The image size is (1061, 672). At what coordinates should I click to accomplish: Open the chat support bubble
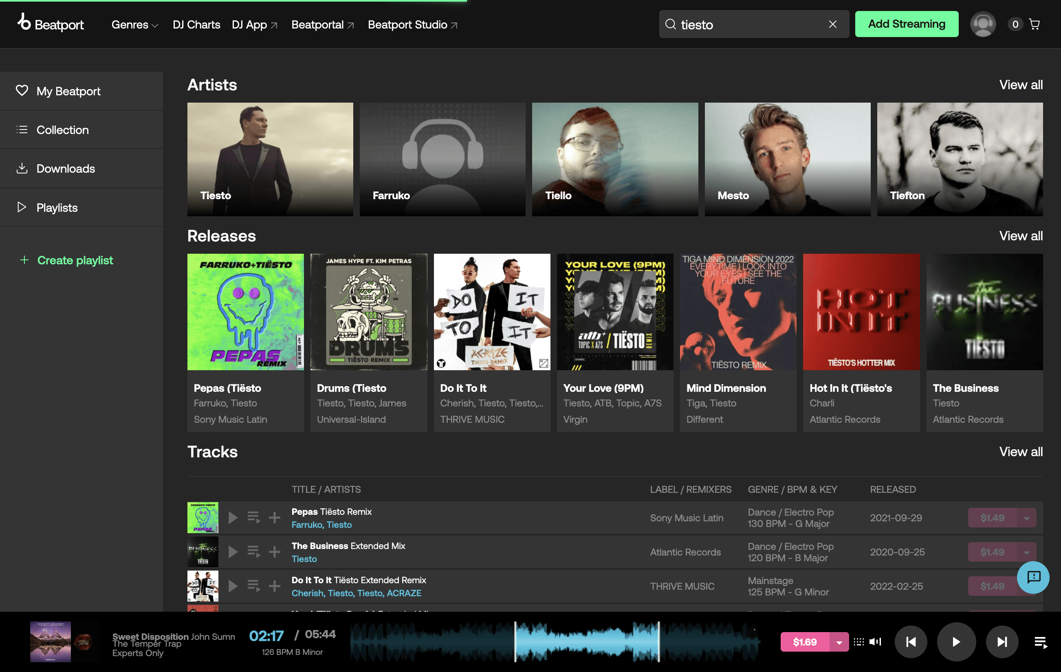1033,577
